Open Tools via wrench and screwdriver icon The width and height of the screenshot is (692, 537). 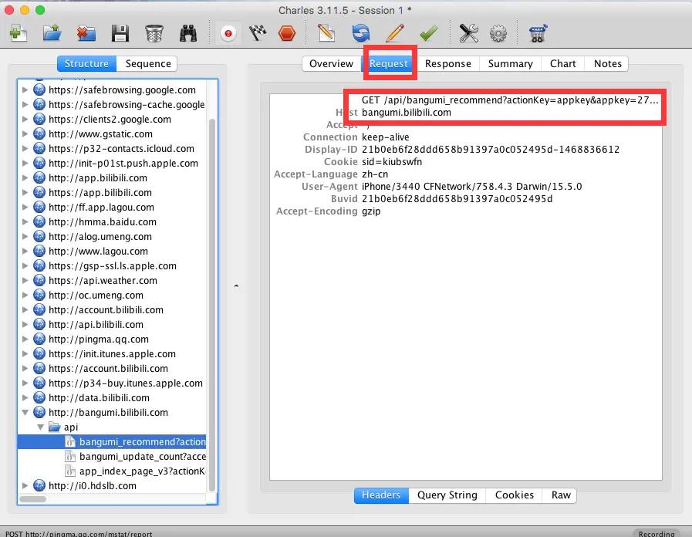pos(468,33)
